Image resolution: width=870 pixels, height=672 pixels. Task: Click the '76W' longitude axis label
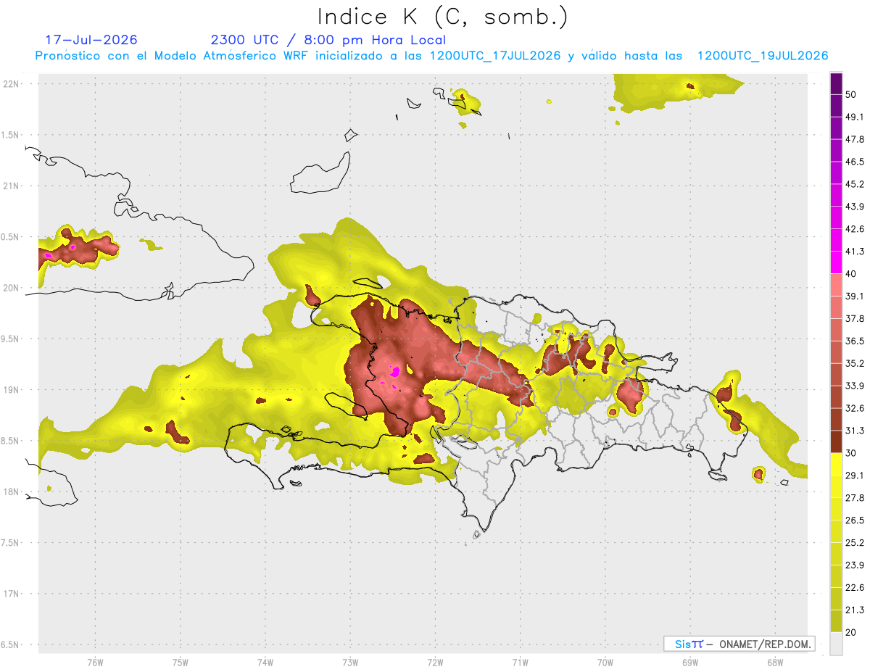click(95, 663)
